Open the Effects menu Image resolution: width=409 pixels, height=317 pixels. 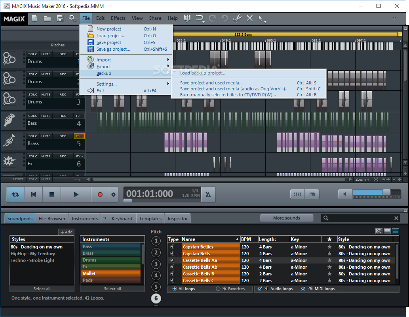click(118, 18)
